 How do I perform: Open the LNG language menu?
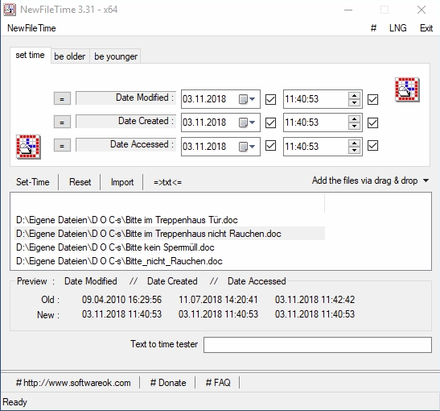[x=398, y=28]
